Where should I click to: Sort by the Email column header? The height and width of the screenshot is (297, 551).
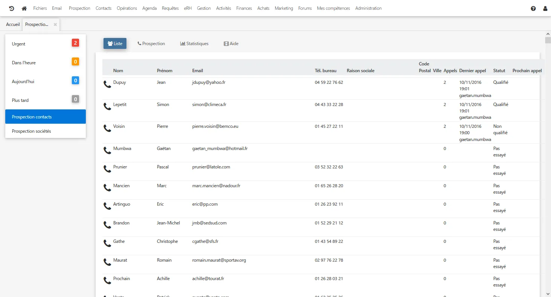[x=198, y=71]
